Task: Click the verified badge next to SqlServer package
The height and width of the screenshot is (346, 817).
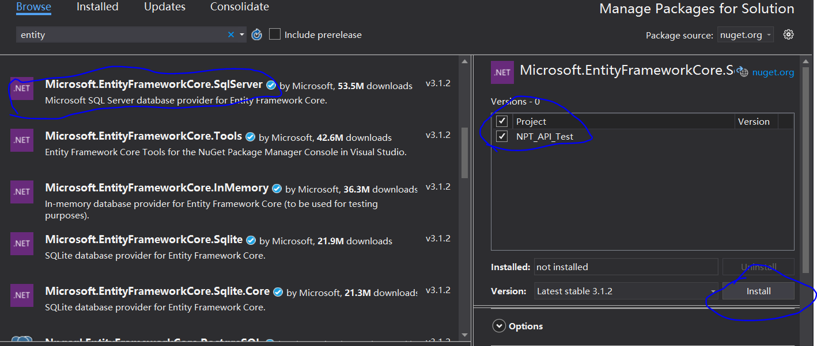Action: (x=271, y=85)
